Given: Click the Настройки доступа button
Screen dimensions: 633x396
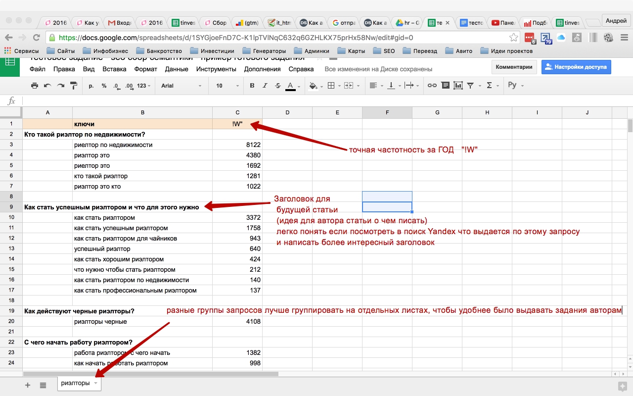Looking at the screenshot, I should (x=576, y=67).
